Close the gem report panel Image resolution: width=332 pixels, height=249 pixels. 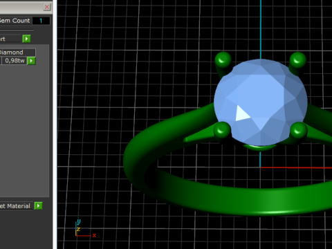(x=47, y=7)
